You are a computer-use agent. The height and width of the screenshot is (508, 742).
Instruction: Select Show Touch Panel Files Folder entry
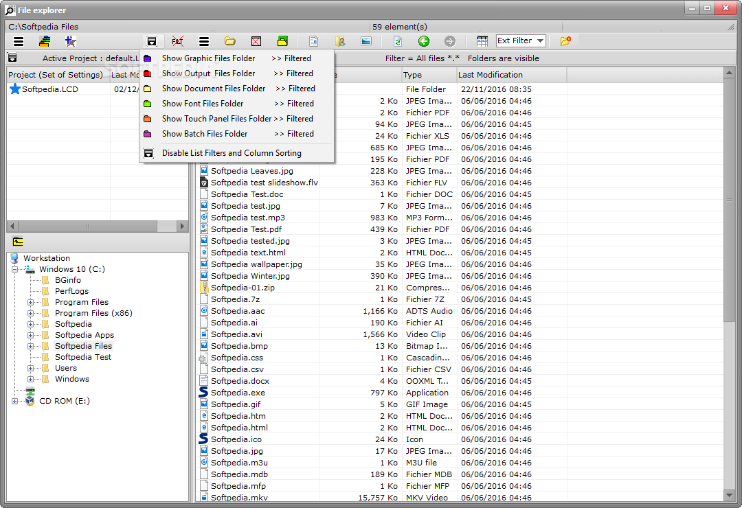coord(236,119)
